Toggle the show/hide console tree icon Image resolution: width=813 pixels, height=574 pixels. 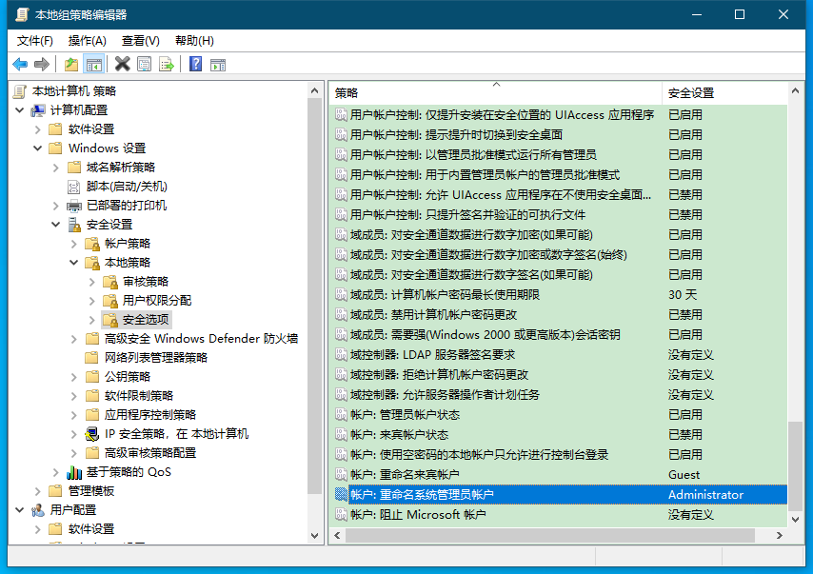93,64
